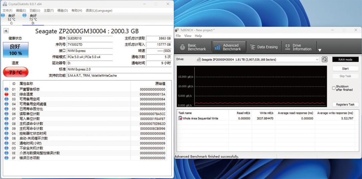The height and width of the screenshot is (179, 362).
Task: Click the refresh drive list icon
Action: [324, 59]
